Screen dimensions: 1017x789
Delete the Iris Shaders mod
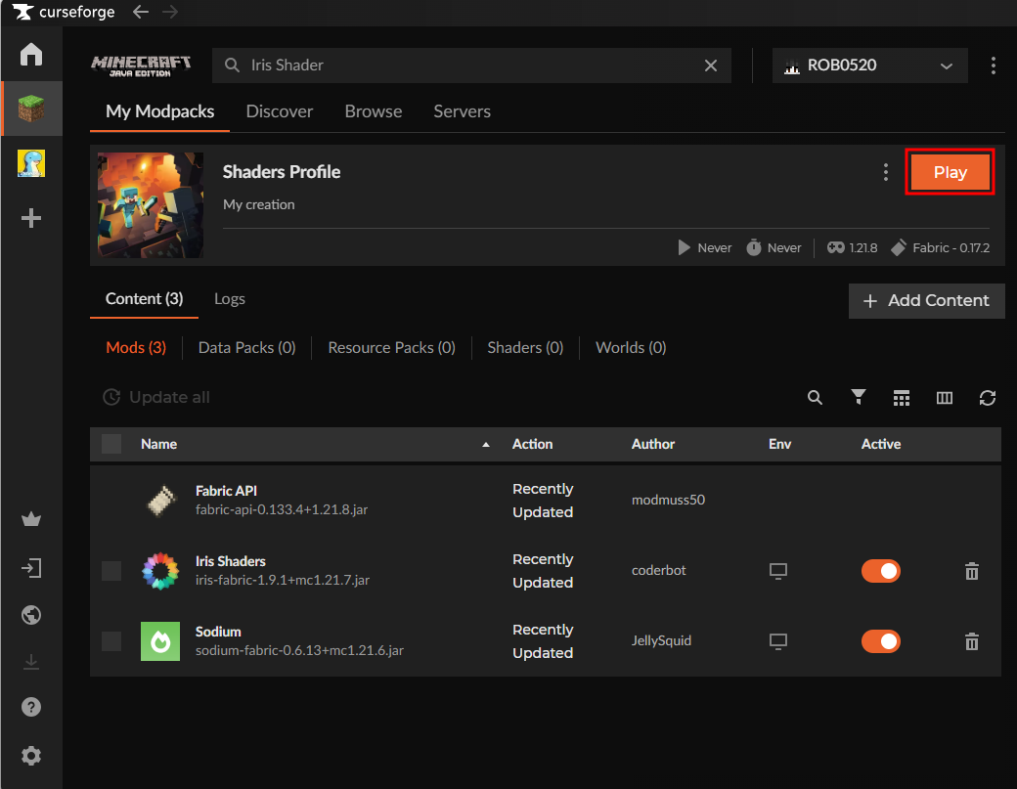972,571
